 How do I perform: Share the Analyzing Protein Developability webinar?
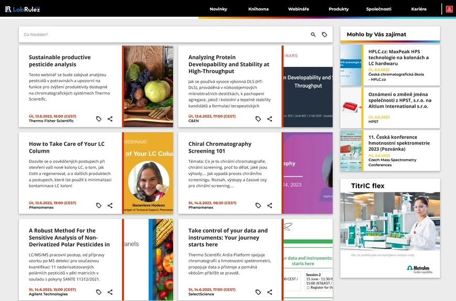coord(270,119)
